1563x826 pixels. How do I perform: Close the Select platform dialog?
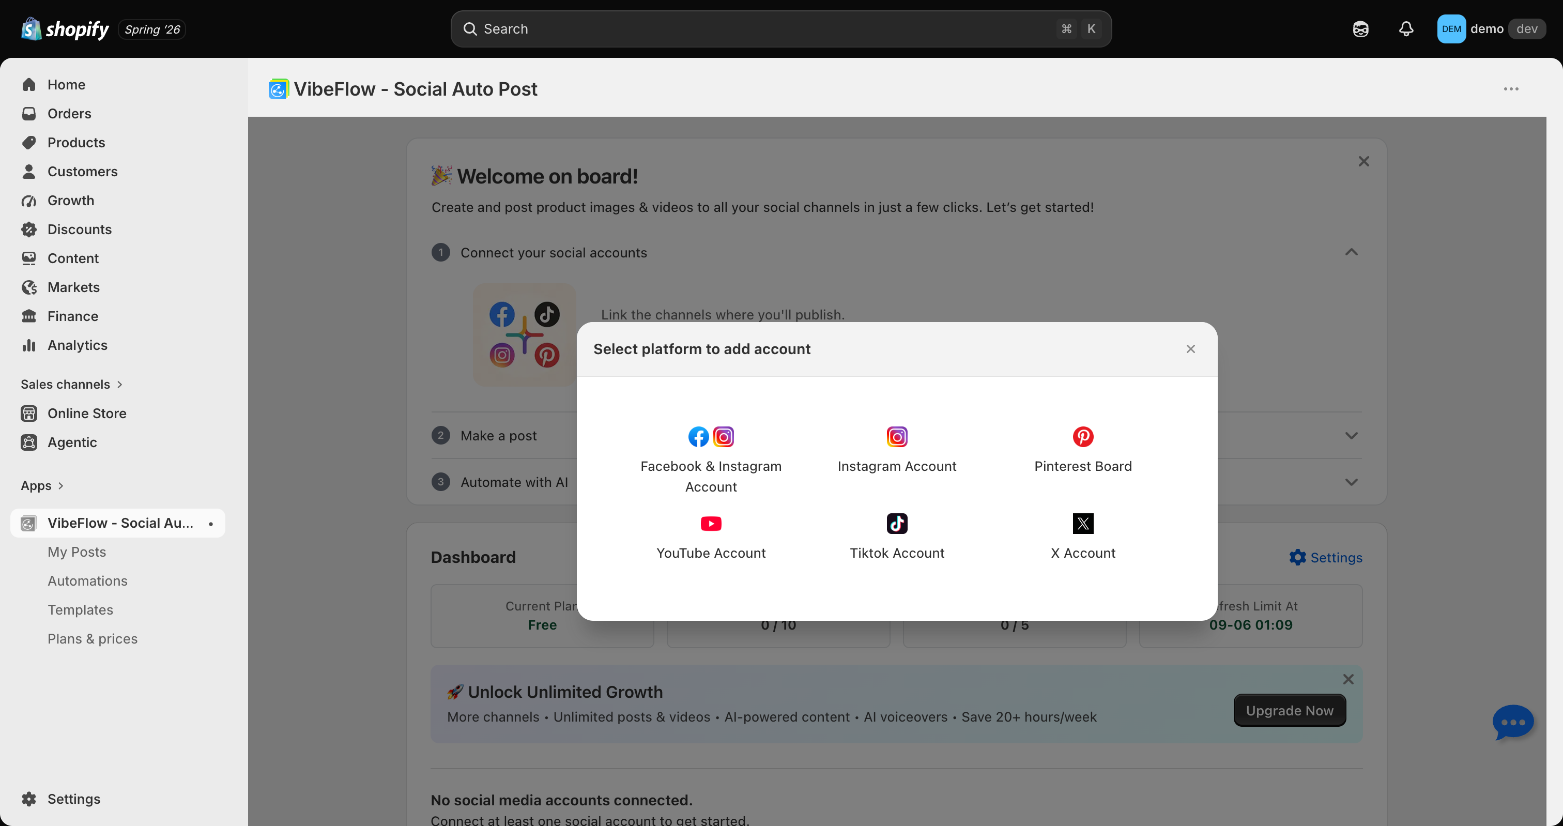[x=1190, y=349]
